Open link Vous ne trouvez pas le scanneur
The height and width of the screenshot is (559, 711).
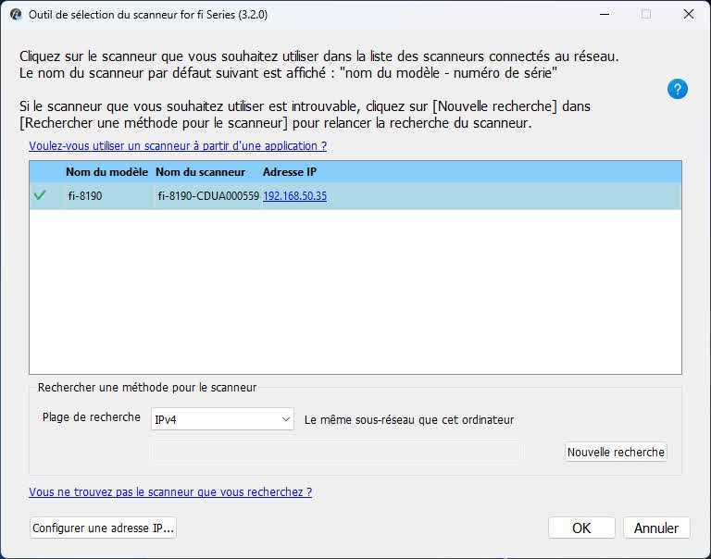pos(170,492)
